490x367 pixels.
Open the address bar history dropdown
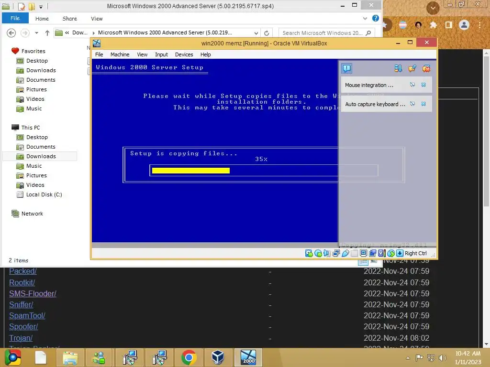tap(256, 33)
